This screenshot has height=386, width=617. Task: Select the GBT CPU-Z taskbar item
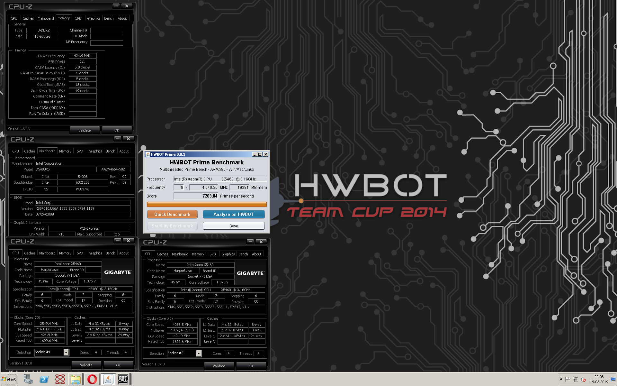123,379
